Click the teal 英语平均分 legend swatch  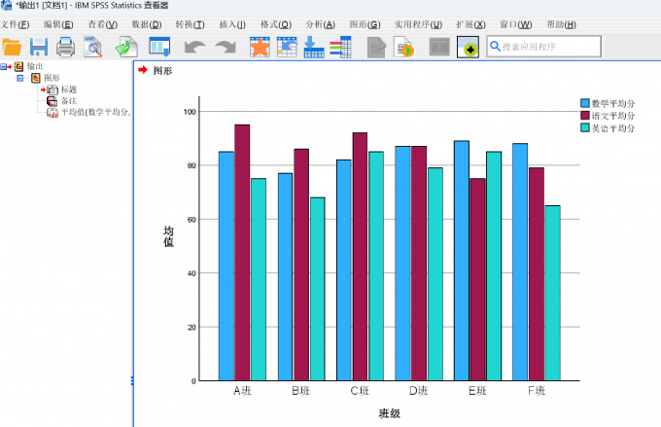tap(585, 127)
